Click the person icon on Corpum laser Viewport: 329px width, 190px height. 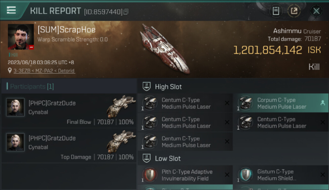[323, 103]
